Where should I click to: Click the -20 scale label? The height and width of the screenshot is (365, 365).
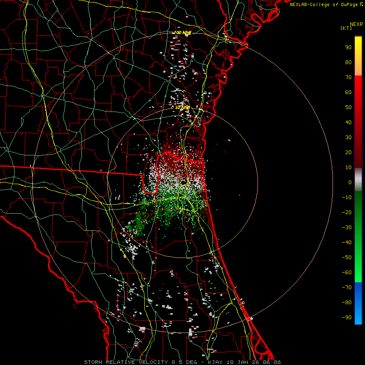point(347,212)
